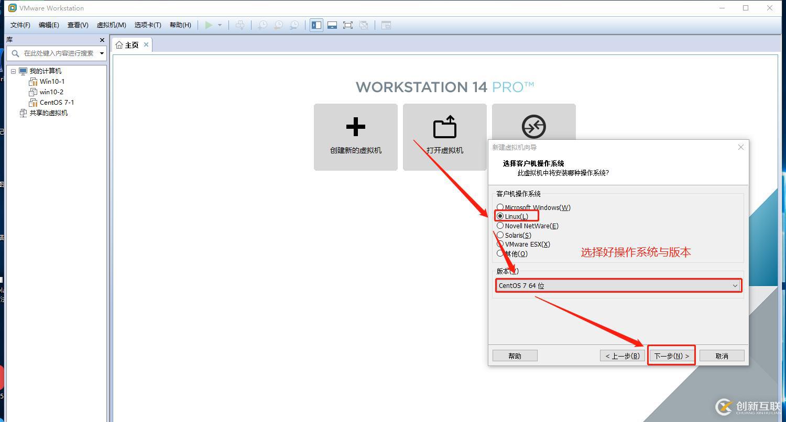Viewport: 786px width, 422px height.
Task: Minimize the VMware Workstation window
Action: 722,8
